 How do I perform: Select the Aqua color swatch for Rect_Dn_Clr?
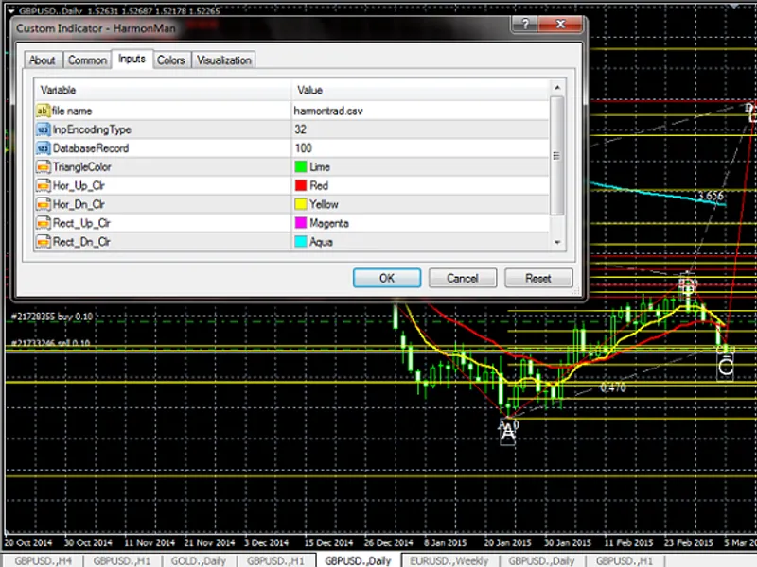(x=301, y=242)
